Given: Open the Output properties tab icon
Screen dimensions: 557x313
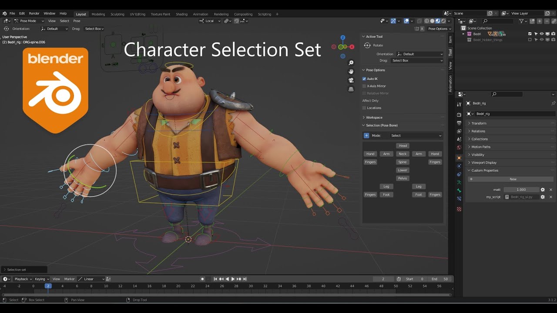Looking at the screenshot, I should pyautogui.click(x=459, y=123).
